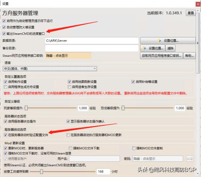Click the 认证 button
This screenshot has width=201, height=177.
point(190,159)
